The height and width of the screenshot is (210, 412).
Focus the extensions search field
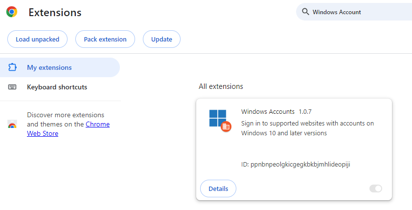[x=357, y=12]
